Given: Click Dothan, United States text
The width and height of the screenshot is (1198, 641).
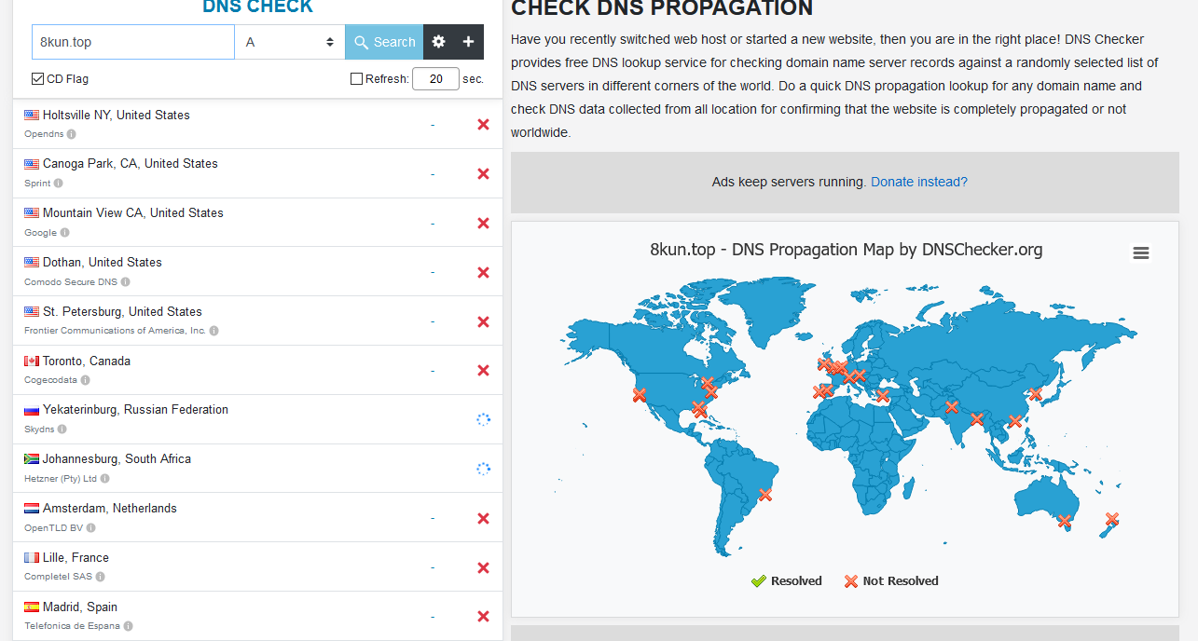Looking at the screenshot, I should [103, 262].
